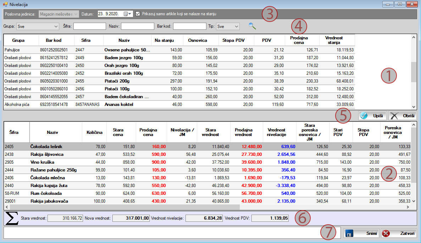Image resolution: width=421 pixels, height=243 pixels.
Task: Sort by Bar kod column header
Action: (x=57, y=40)
